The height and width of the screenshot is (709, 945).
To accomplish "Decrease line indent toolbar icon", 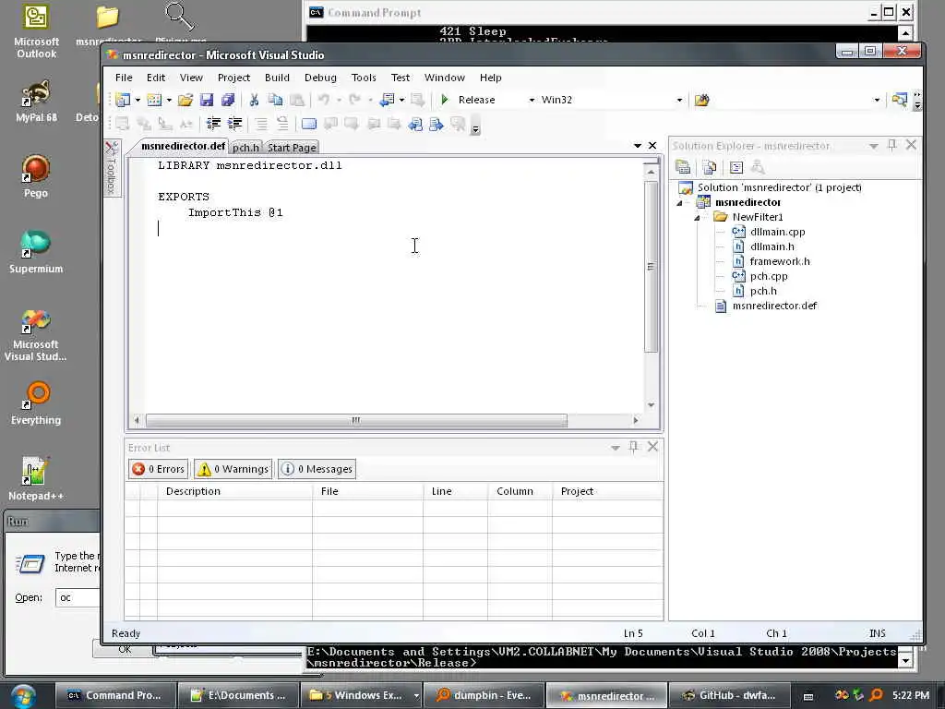I will tap(213, 125).
